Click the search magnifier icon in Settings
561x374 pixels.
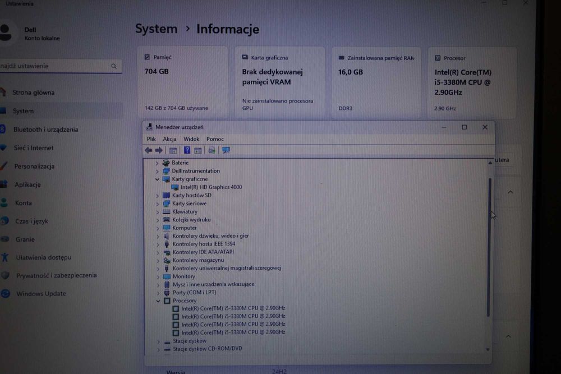[114, 66]
